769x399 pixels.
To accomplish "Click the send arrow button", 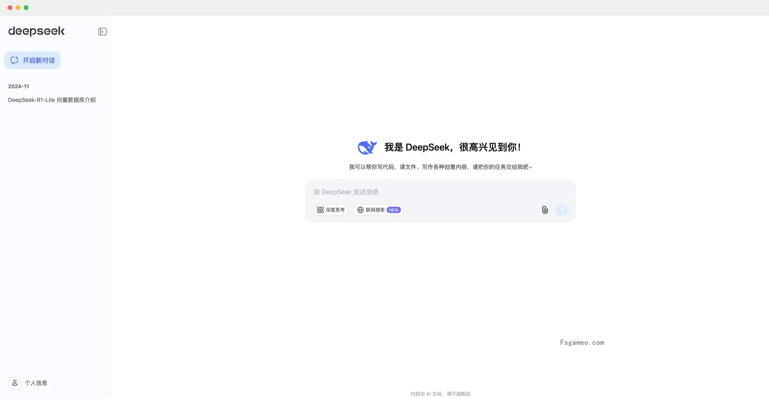I will coord(562,210).
